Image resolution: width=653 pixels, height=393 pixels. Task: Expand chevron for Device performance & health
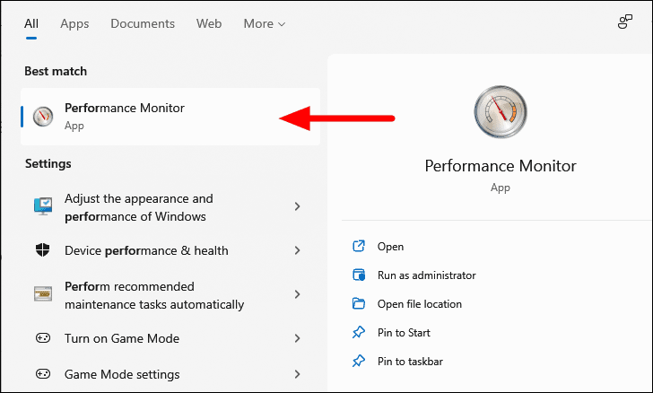click(x=298, y=250)
